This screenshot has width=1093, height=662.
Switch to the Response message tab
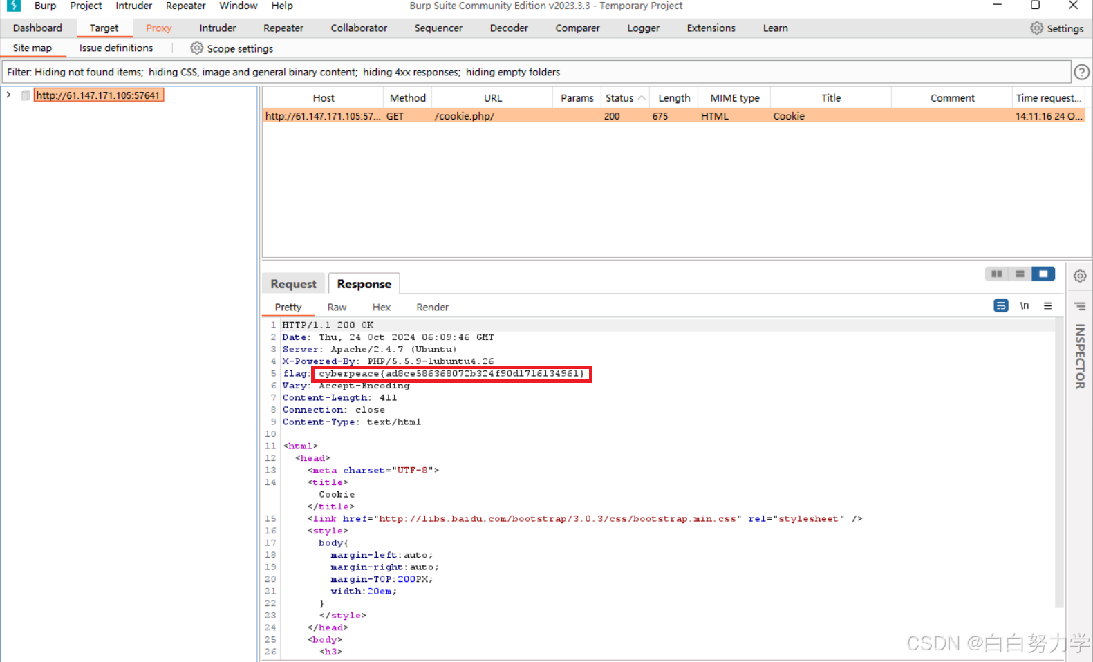pyautogui.click(x=364, y=284)
